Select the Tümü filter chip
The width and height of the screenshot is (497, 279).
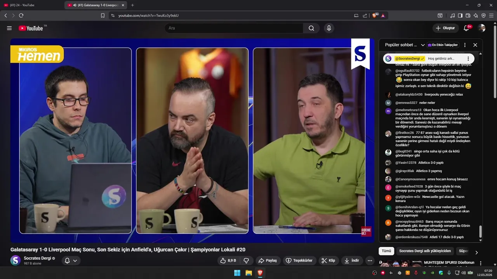tap(386, 251)
